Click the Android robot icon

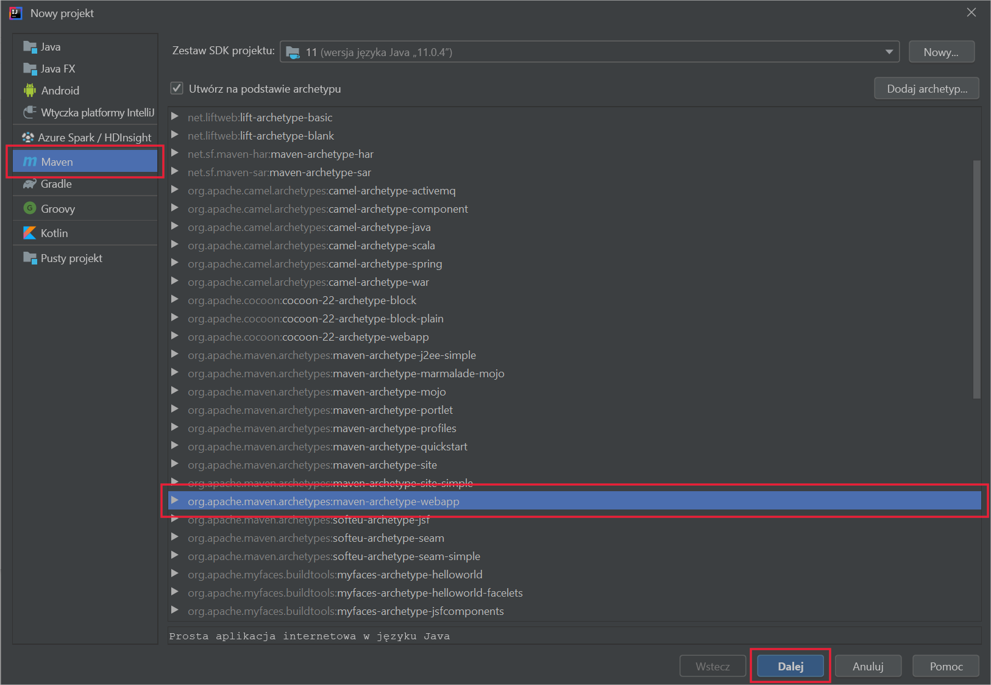coord(30,90)
